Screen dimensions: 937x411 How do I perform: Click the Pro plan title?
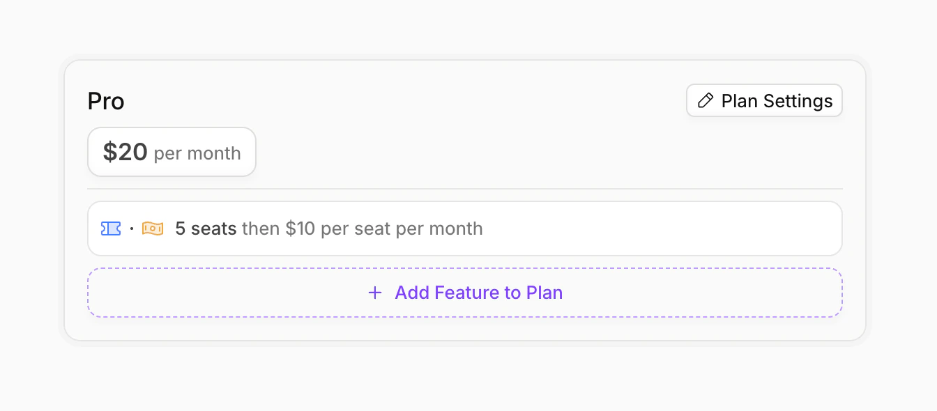[106, 102]
